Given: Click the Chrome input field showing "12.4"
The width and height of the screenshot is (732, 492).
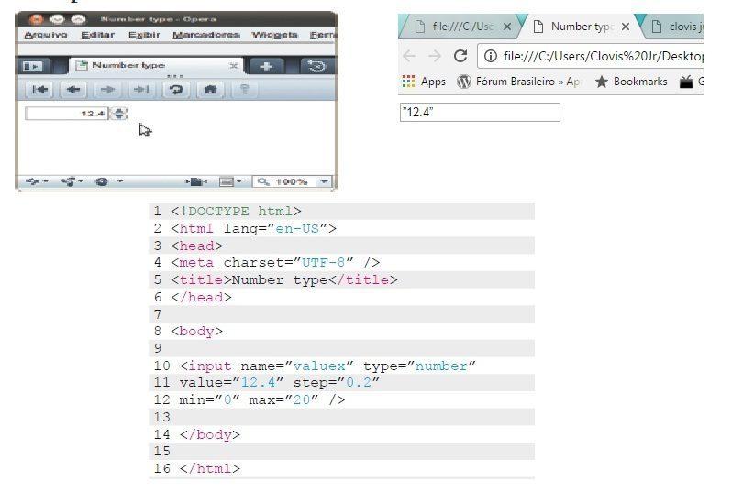Looking at the screenshot, I should [x=479, y=113].
